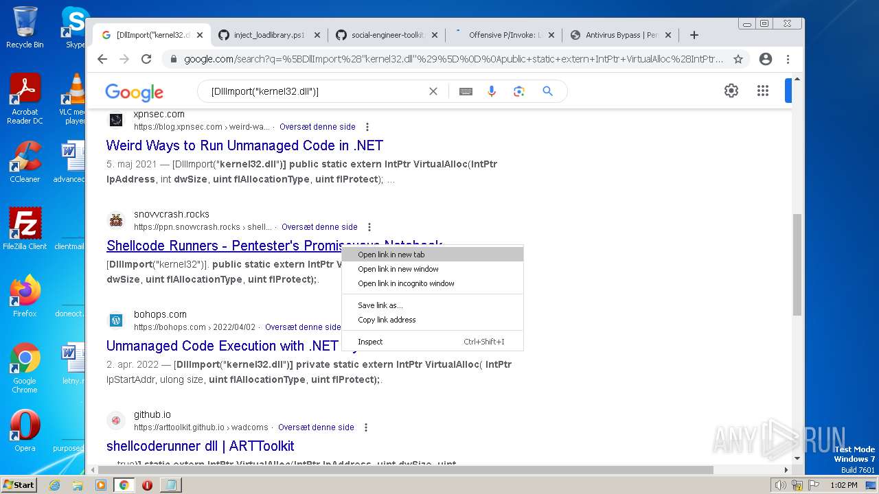Screen dimensions: 879x494
Task: Switch to the inject_loadlibrary.ps1 tab
Action: tap(269, 35)
